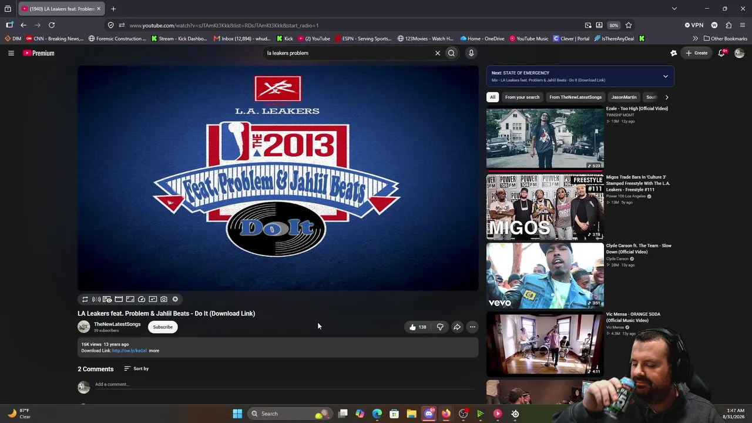Open YouTube notifications bell
The image size is (752, 423).
[x=721, y=53]
